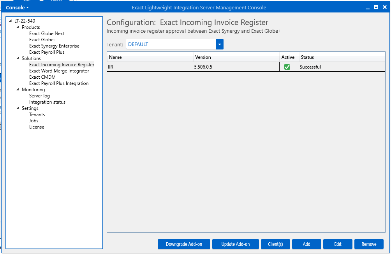This screenshot has height=254, width=391.
Task: Click the Downgrade Add-on button
Action: click(184, 244)
